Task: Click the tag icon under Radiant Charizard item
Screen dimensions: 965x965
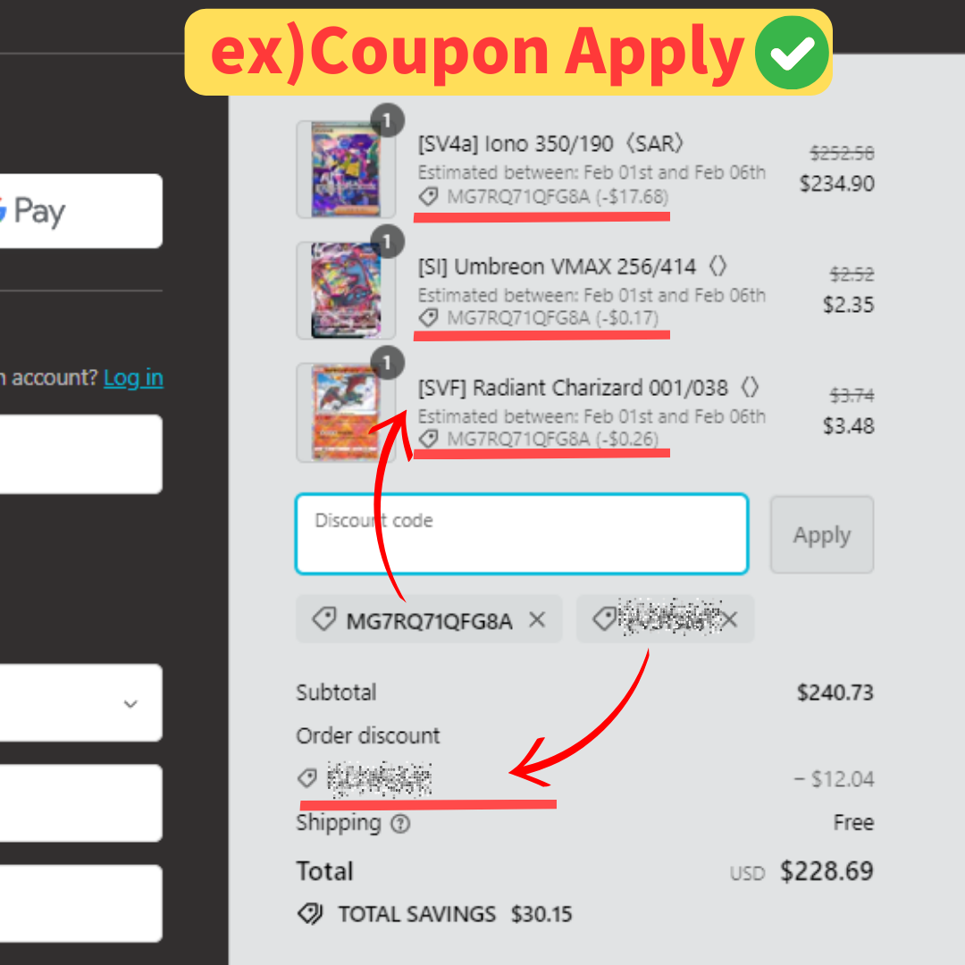Action: [428, 439]
